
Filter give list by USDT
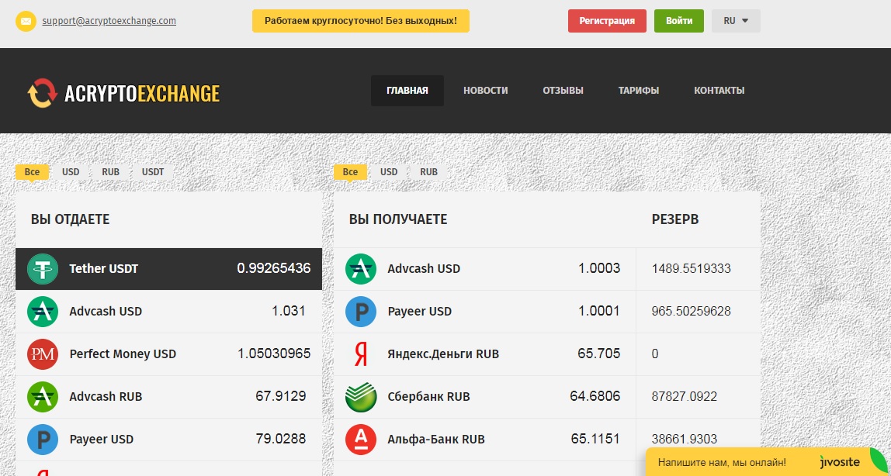point(153,172)
